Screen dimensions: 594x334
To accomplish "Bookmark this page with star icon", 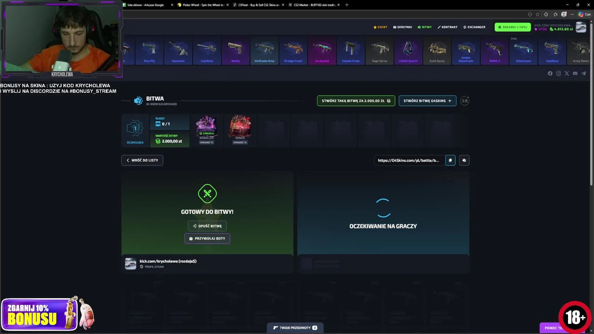I will (537, 14).
